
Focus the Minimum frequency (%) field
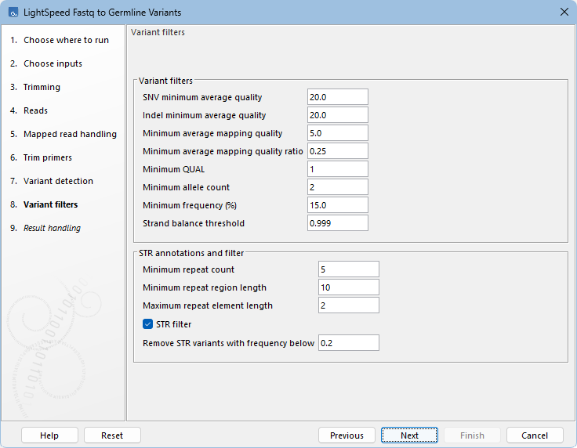[338, 205]
